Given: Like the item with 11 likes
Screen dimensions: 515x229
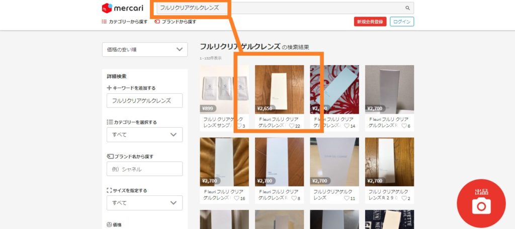Looking at the screenshot, I should click(x=347, y=198).
